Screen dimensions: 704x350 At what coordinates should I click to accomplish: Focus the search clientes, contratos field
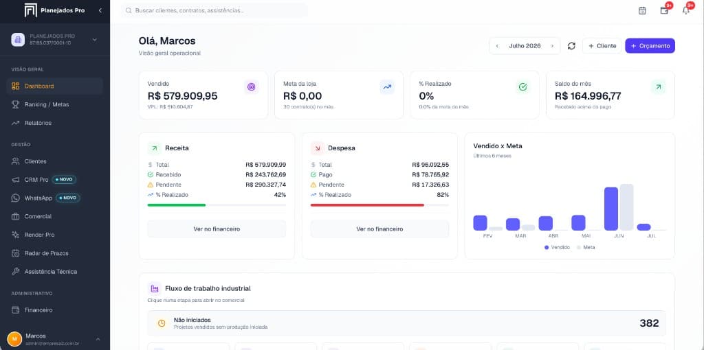[x=214, y=10]
